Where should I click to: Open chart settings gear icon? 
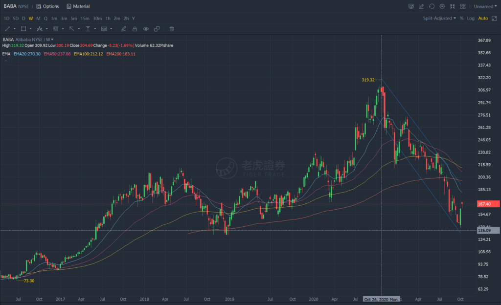tap(442, 6)
